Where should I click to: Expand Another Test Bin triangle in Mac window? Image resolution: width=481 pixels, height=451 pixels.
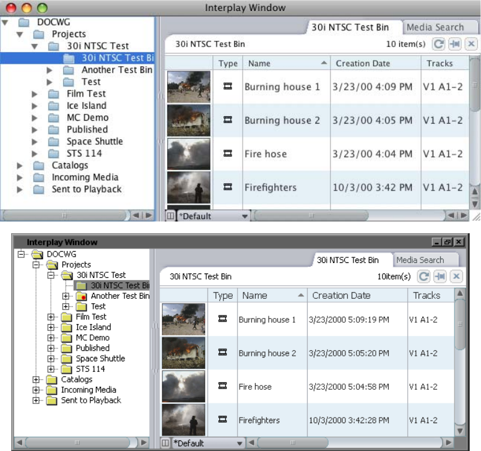click(x=50, y=70)
